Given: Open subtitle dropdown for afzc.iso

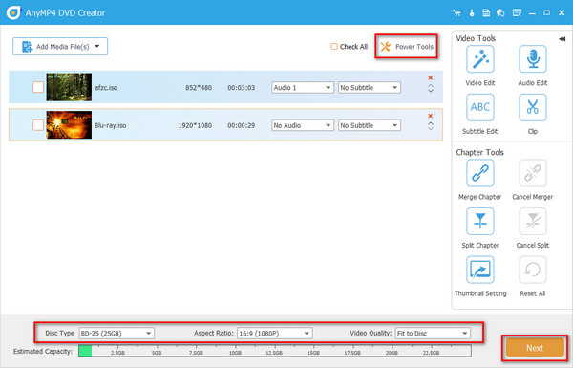Looking at the screenshot, I should point(369,87).
